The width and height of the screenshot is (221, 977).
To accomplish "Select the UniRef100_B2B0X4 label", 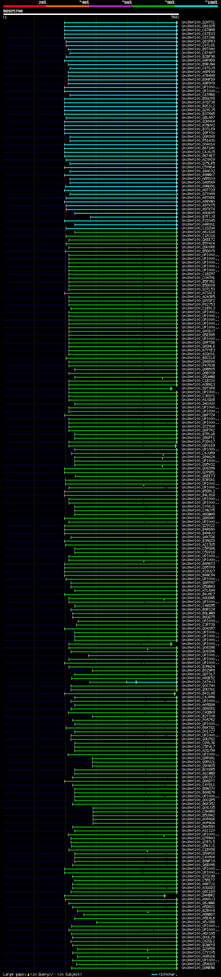I will pyautogui.click(x=198, y=911).
